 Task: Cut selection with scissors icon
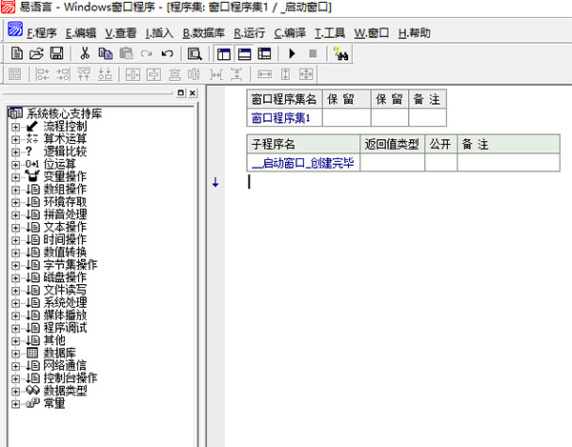coord(85,53)
